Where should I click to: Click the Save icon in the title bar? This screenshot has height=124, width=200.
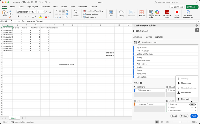click(x=32, y=2)
